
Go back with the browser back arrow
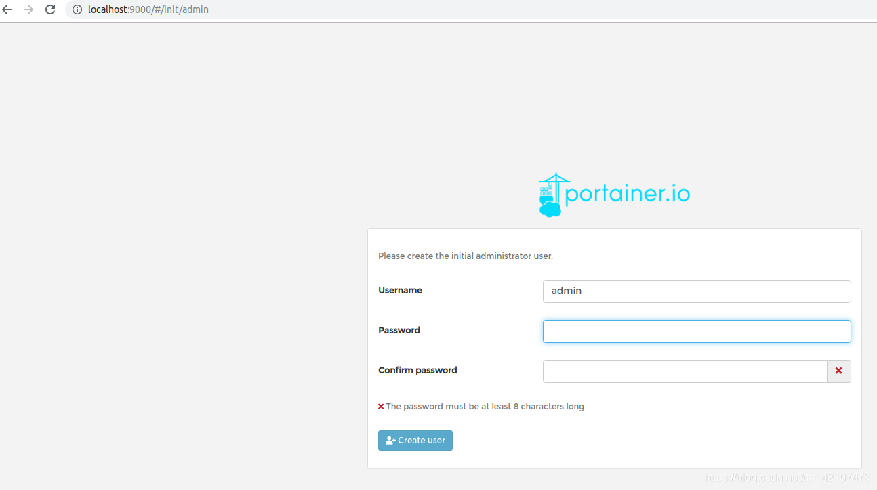pyautogui.click(x=7, y=9)
